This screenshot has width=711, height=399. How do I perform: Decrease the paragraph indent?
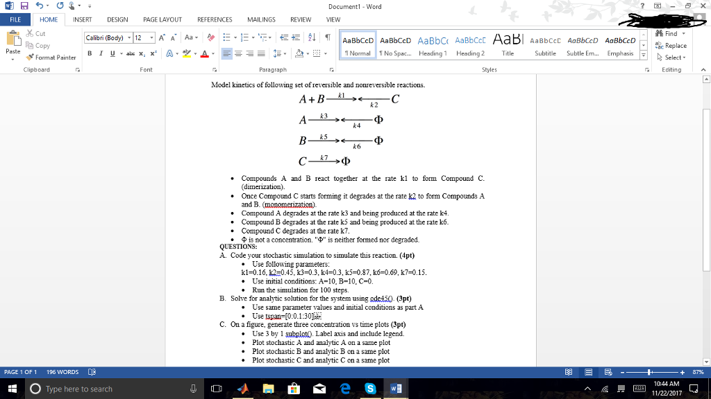[x=283, y=37]
